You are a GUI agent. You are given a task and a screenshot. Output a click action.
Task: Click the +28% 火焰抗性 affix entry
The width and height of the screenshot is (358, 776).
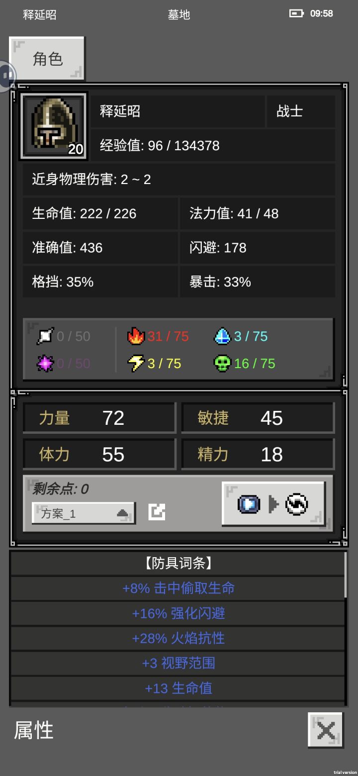pyautogui.click(x=178, y=638)
